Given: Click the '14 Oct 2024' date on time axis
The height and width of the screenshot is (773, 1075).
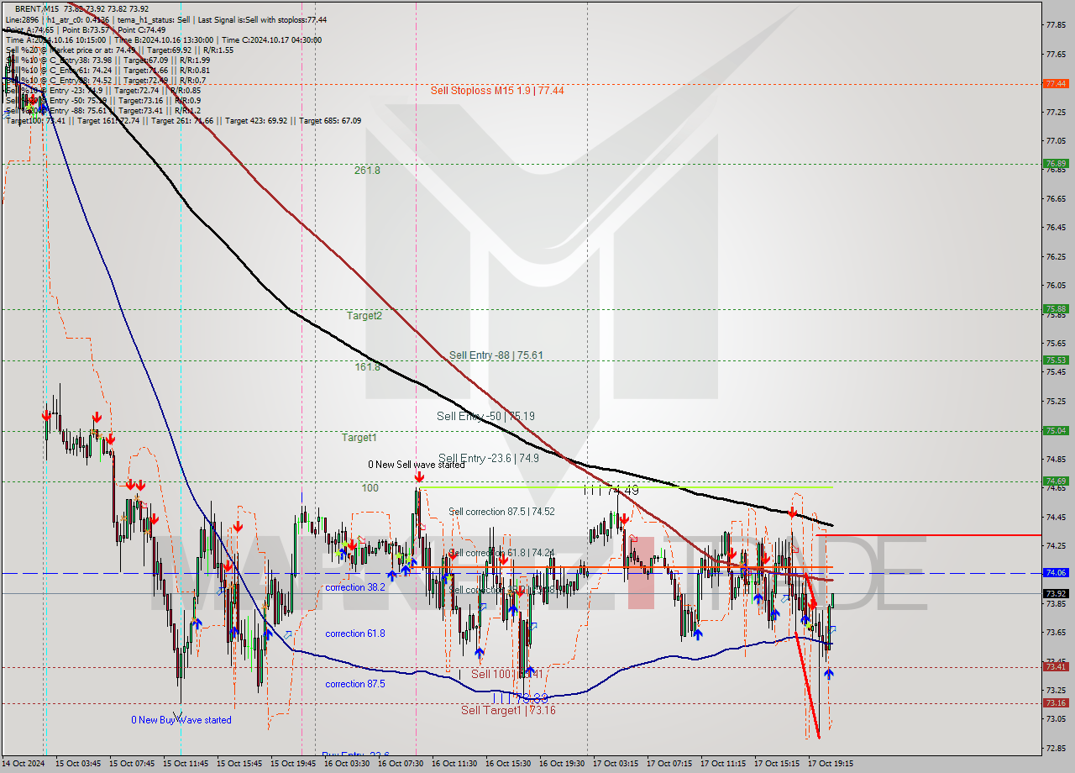Looking at the screenshot, I should pos(24,764).
